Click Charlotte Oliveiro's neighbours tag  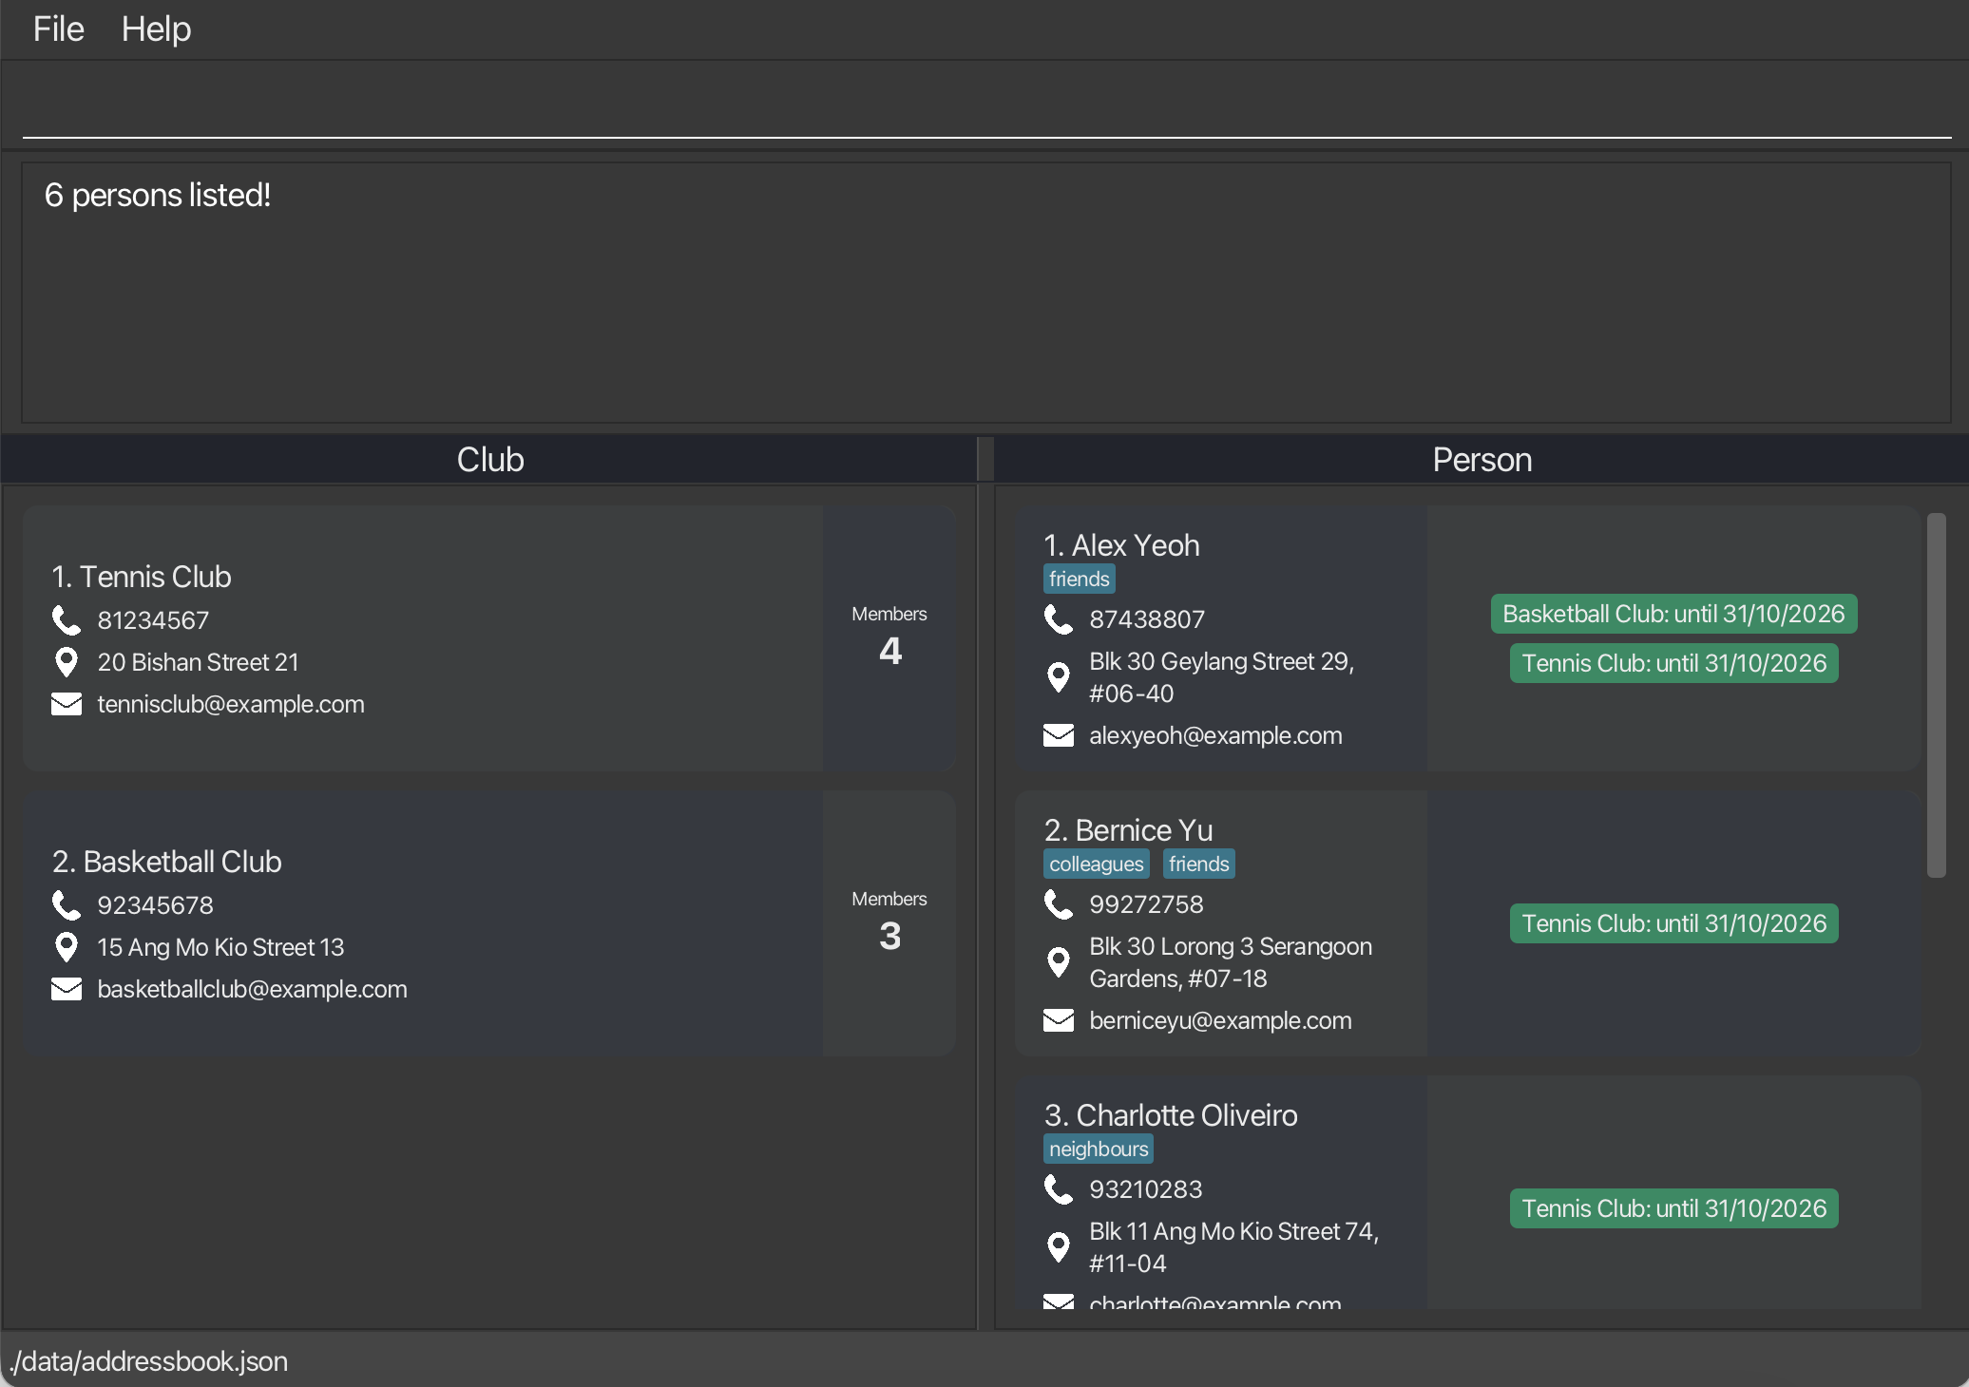tap(1098, 1149)
